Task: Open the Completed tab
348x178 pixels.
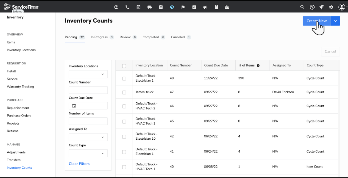Action: tap(151, 37)
